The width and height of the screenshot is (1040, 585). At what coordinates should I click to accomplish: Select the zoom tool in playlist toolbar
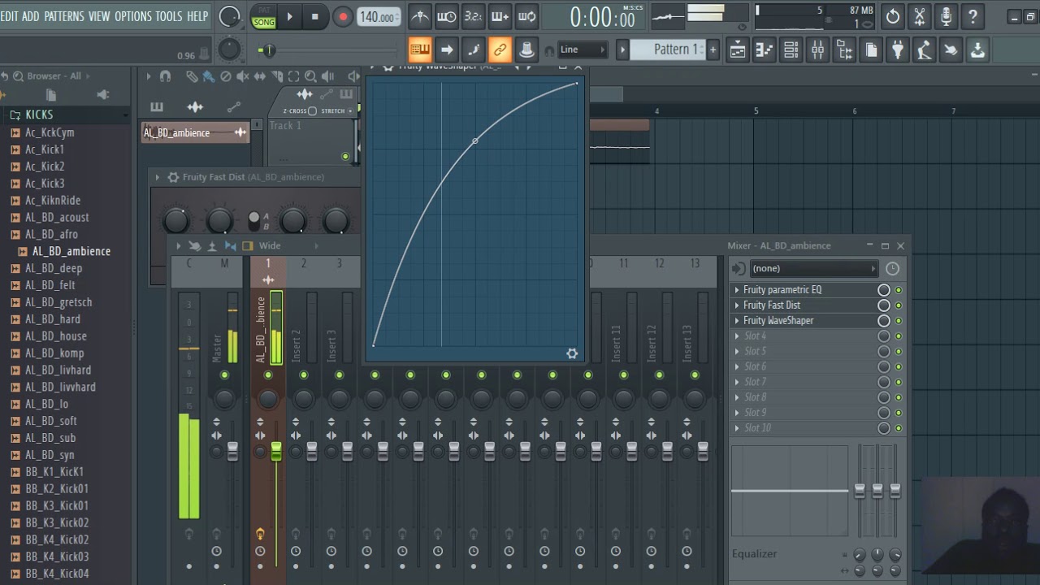[310, 76]
